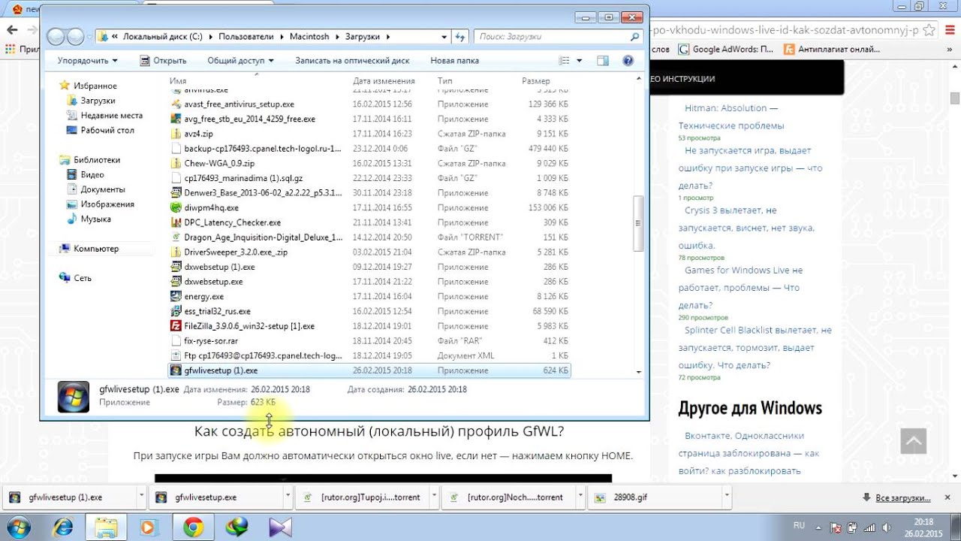
Task: Open Упорядочить dropdown menu
Action: (x=88, y=61)
